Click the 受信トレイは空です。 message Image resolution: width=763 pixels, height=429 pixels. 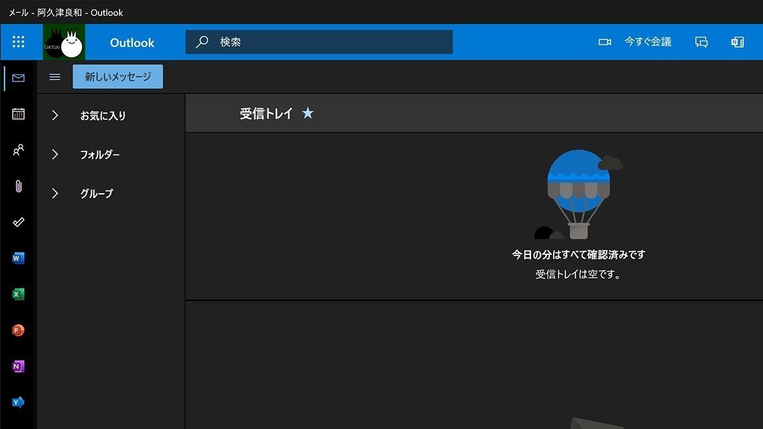pos(579,275)
